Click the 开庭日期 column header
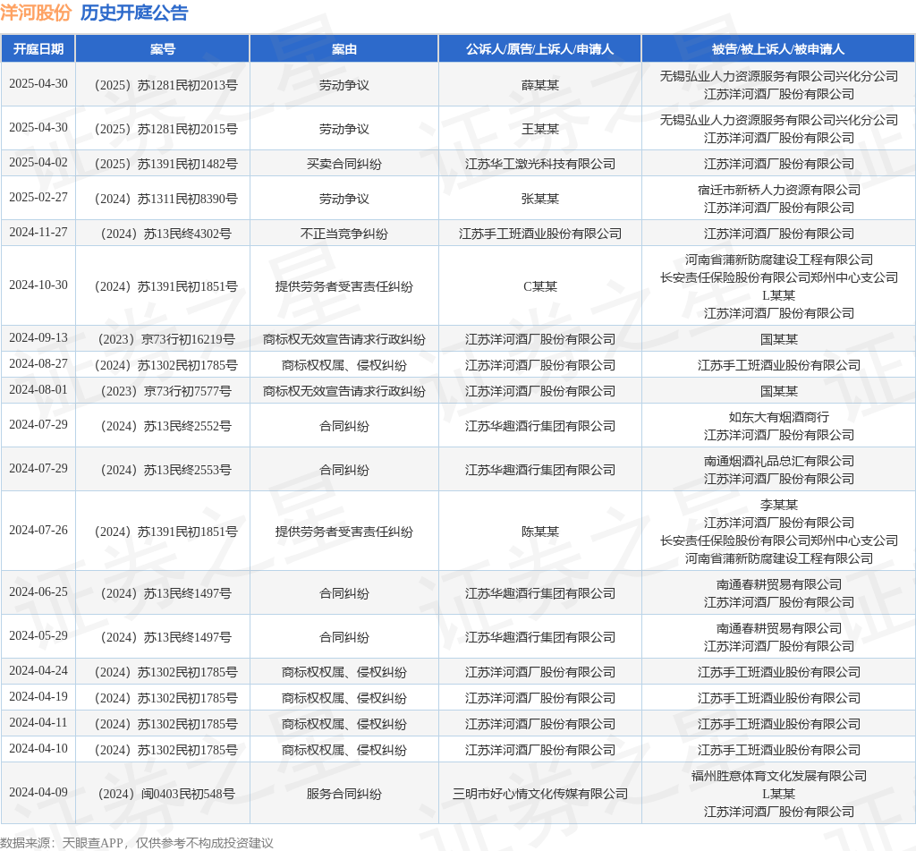This screenshot has width=916, height=851. tap(38, 49)
